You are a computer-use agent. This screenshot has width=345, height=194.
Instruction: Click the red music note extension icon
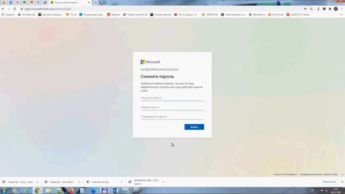[318, 9]
